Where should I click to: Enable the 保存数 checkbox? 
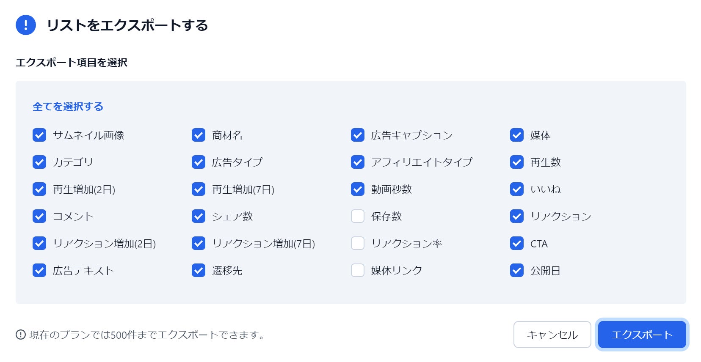358,216
